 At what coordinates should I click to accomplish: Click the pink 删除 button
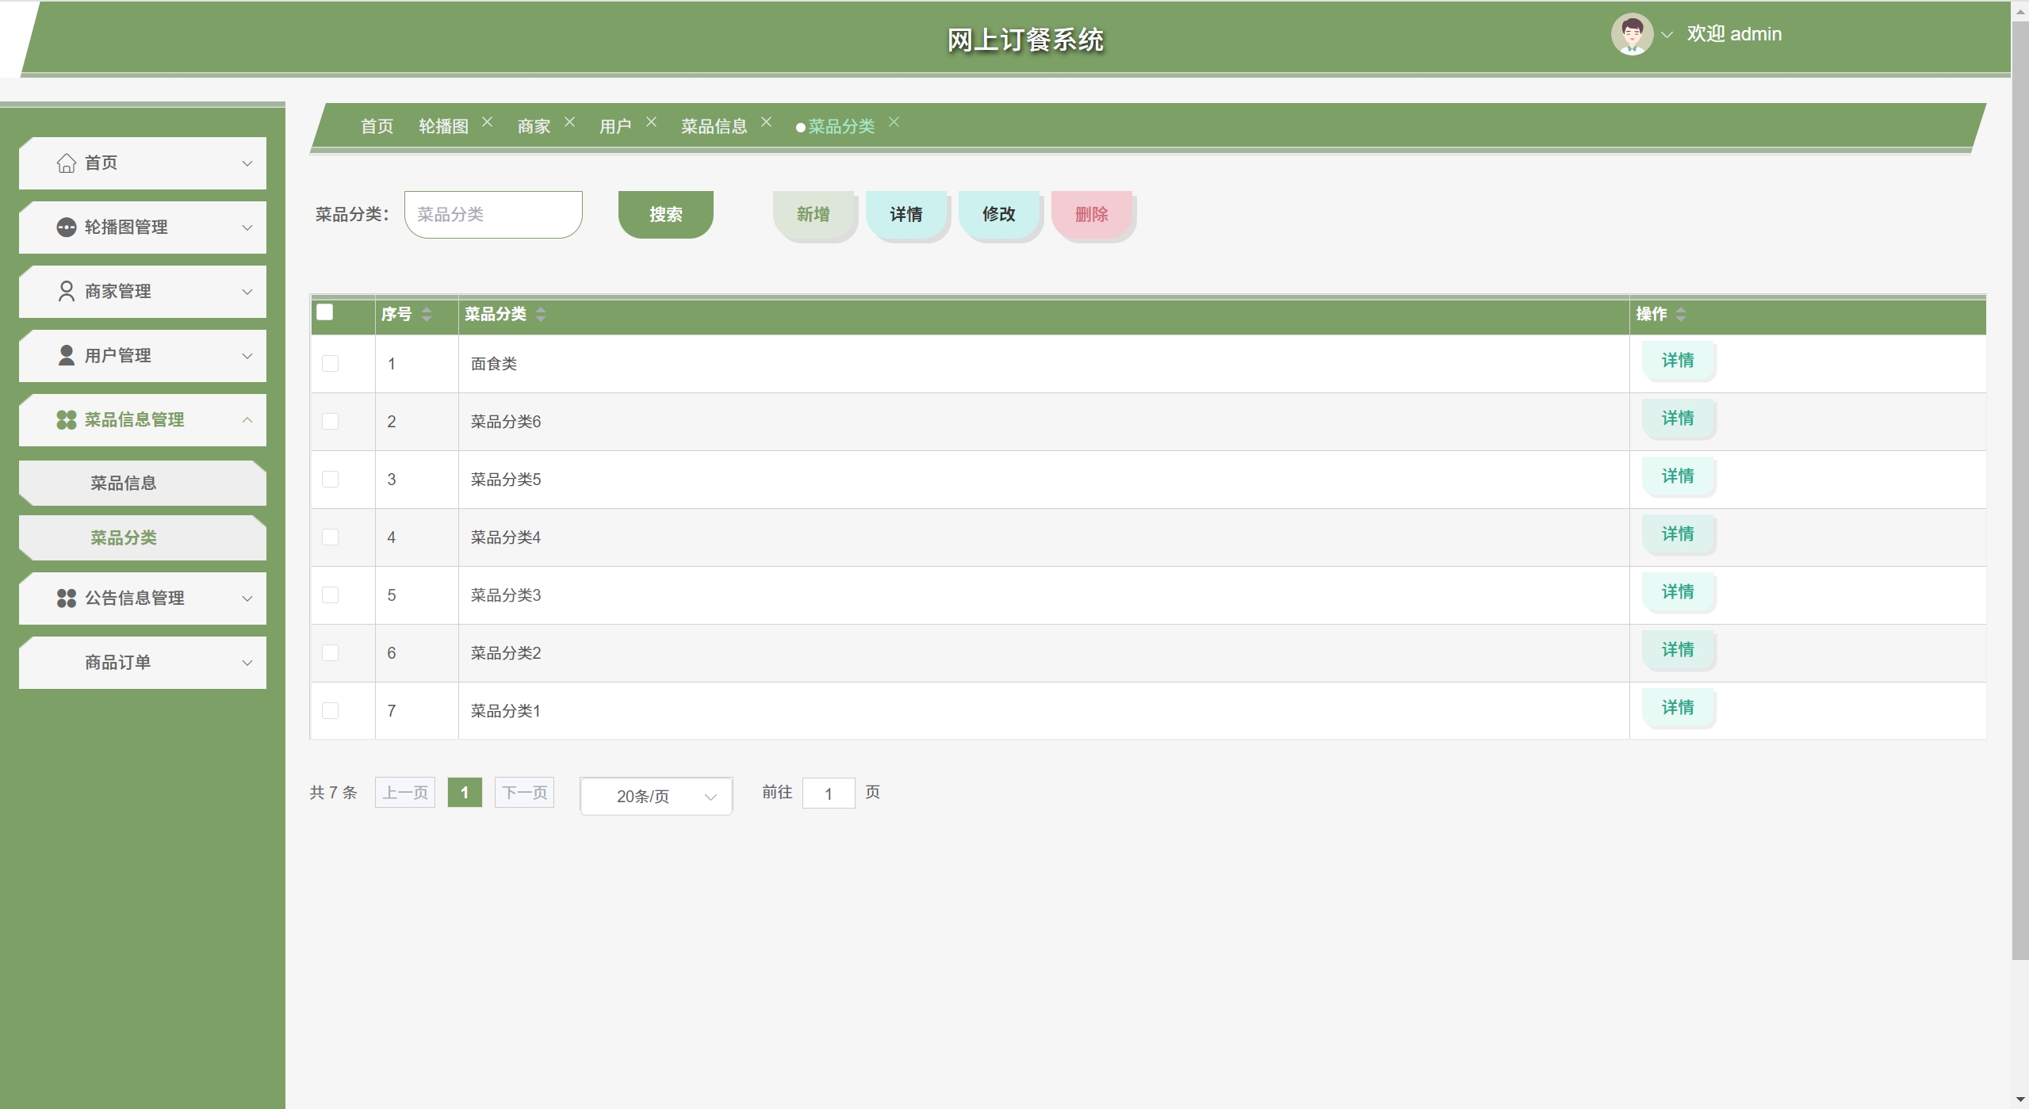[x=1092, y=214]
